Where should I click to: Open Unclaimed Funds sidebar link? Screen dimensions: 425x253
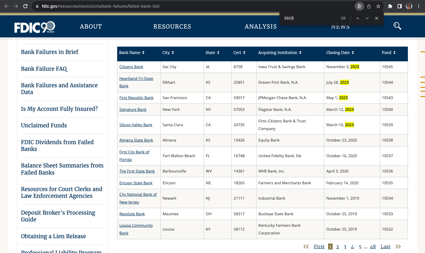click(x=44, y=125)
